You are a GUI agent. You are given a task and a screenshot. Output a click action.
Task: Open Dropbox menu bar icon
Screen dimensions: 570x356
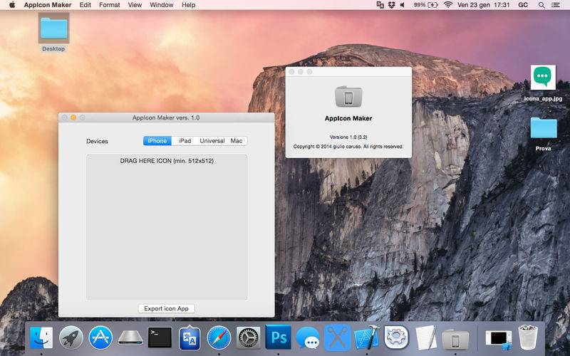391,5
